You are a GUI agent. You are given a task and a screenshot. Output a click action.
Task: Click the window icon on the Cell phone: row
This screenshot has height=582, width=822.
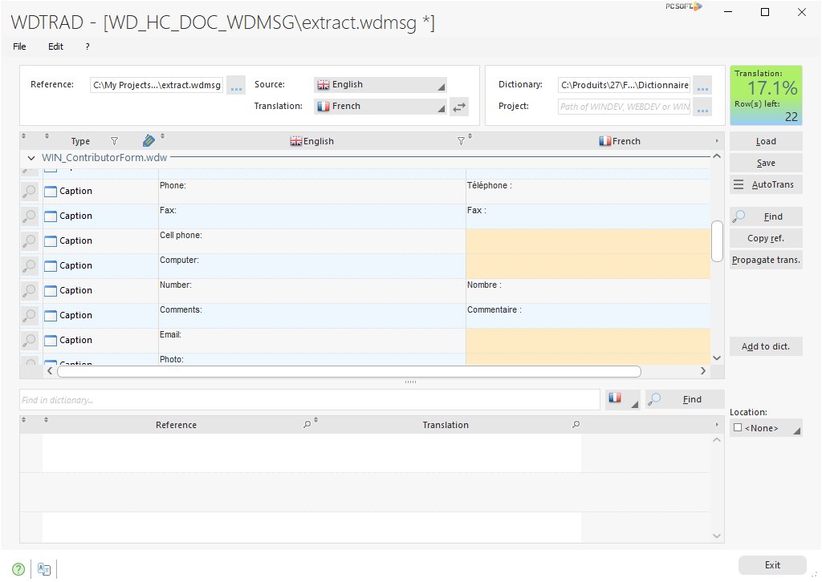point(51,241)
